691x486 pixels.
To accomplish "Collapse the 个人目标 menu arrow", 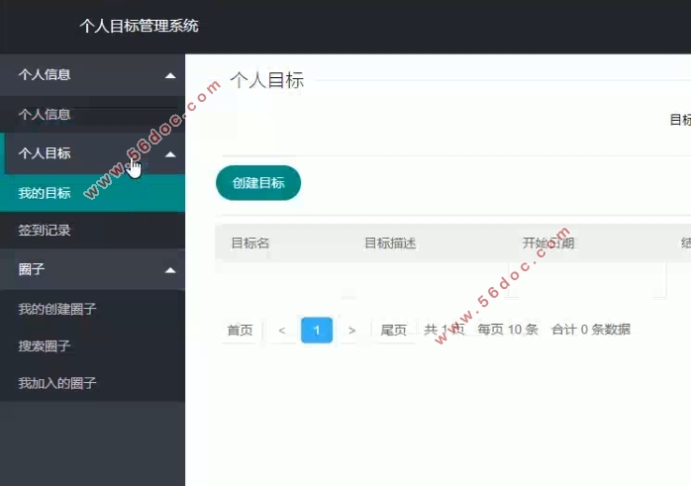I will [170, 154].
